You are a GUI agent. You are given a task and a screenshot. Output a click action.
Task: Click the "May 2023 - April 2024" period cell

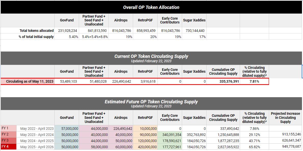point(37,135)
